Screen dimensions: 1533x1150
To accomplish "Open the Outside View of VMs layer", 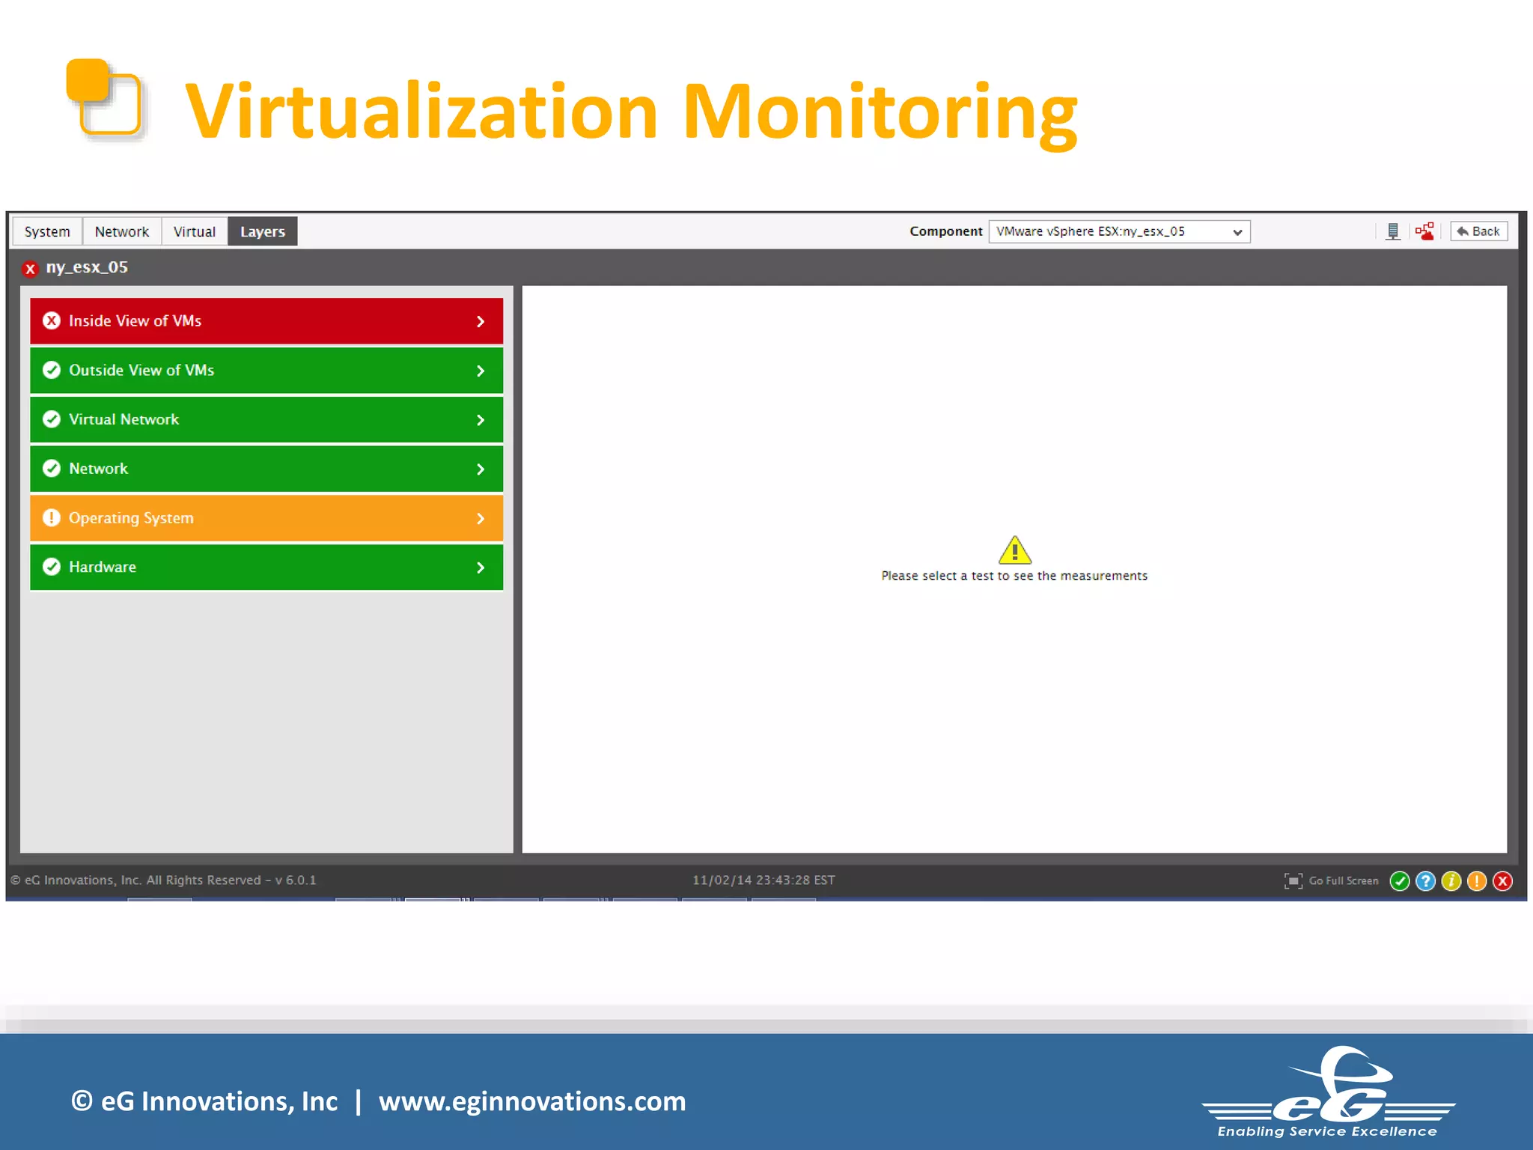I will 266,371.
